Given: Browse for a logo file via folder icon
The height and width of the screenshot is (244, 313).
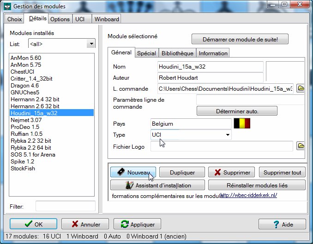Looking at the screenshot, I should point(301,146).
